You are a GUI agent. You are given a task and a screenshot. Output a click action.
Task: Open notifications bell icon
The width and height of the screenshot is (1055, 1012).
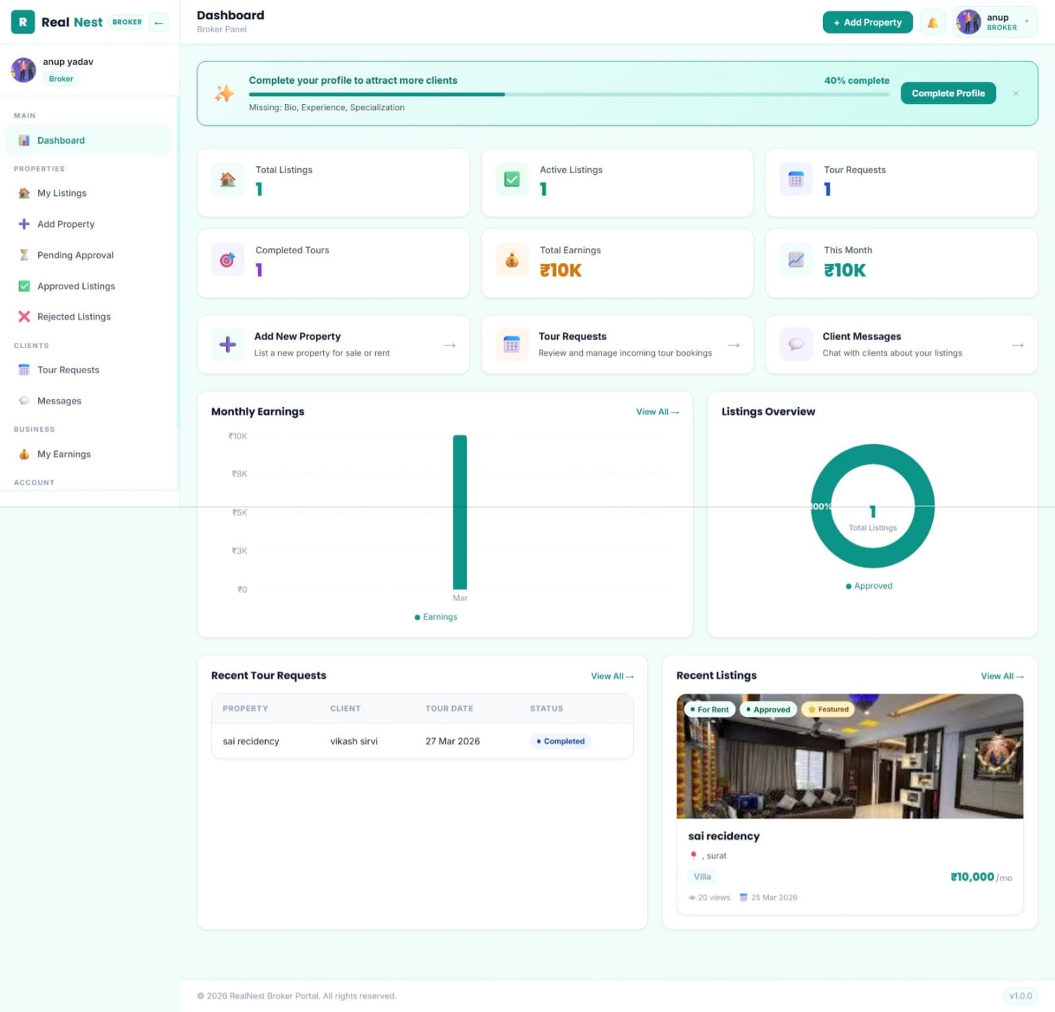click(932, 22)
